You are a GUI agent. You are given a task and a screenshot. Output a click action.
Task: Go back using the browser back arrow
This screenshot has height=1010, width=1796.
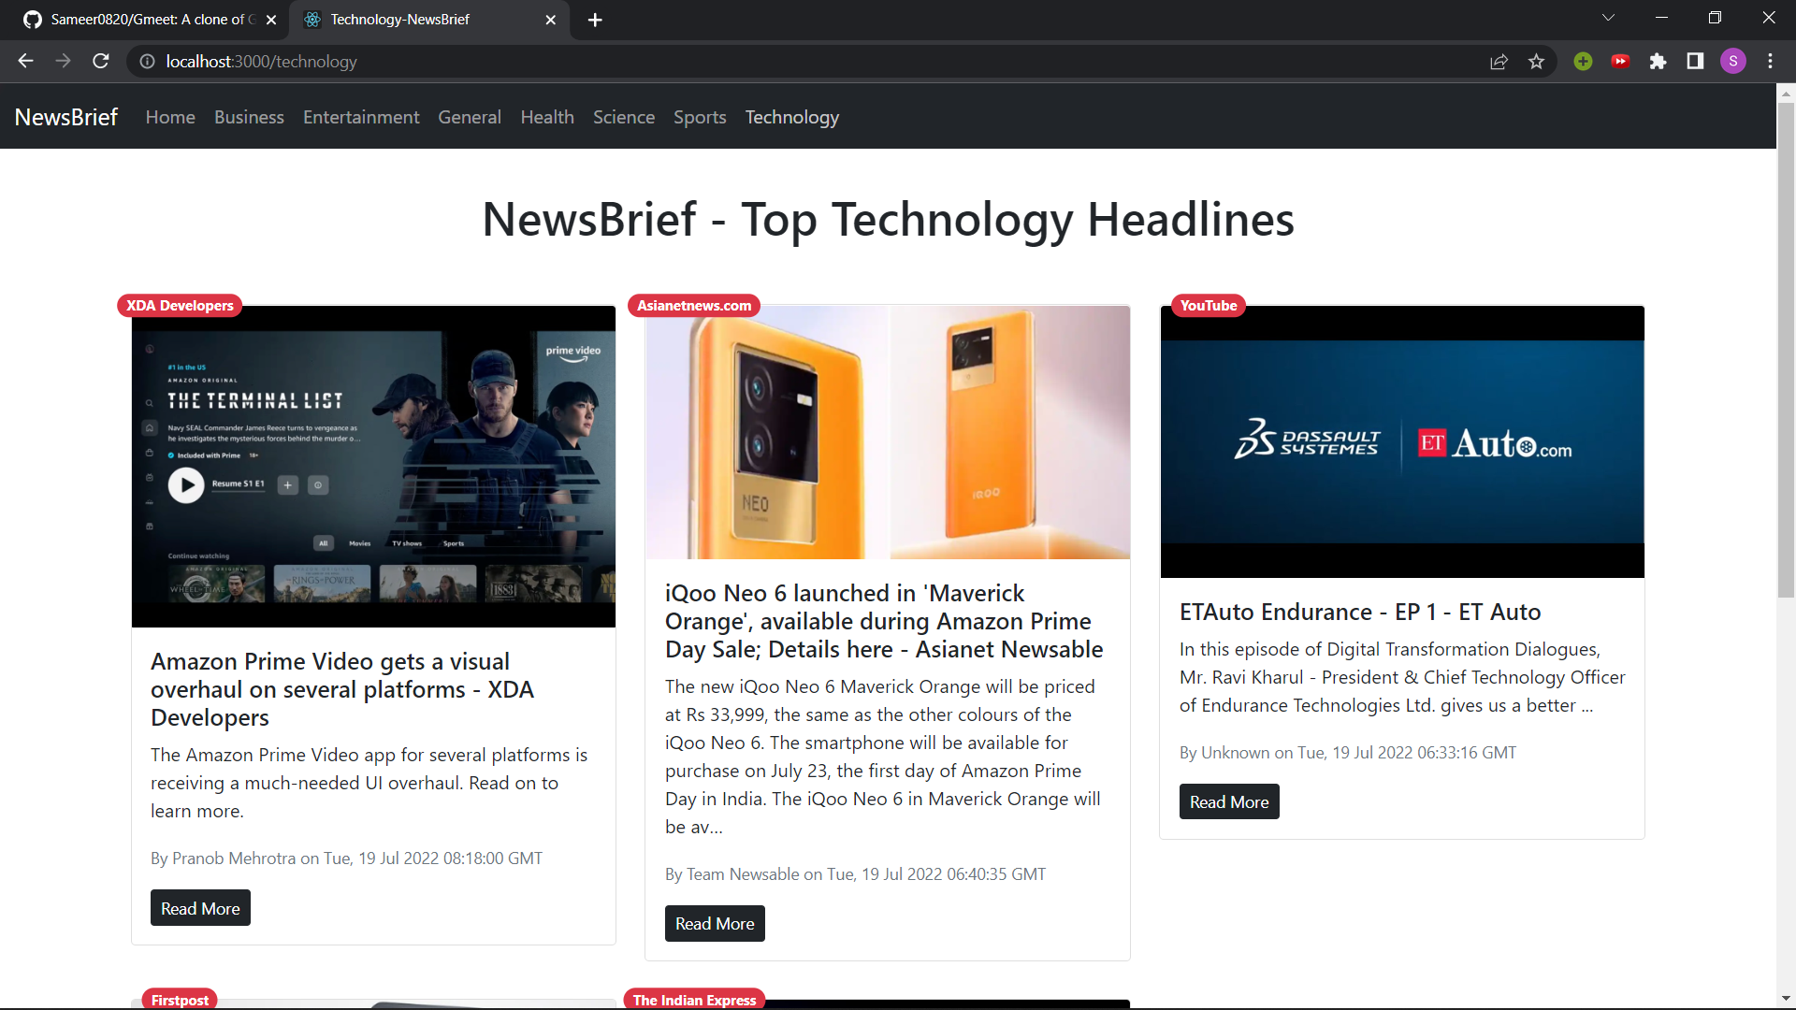click(25, 62)
